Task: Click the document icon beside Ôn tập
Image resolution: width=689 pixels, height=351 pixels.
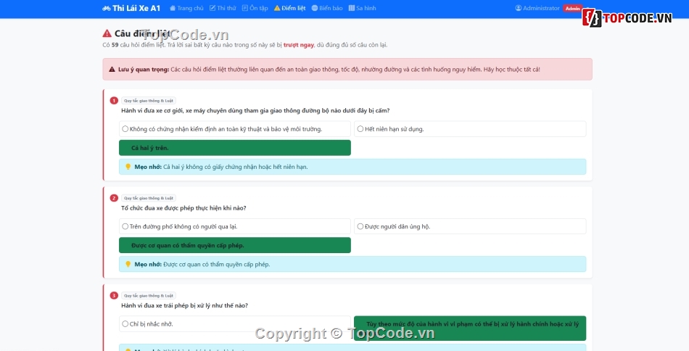Action: [x=245, y=8]
